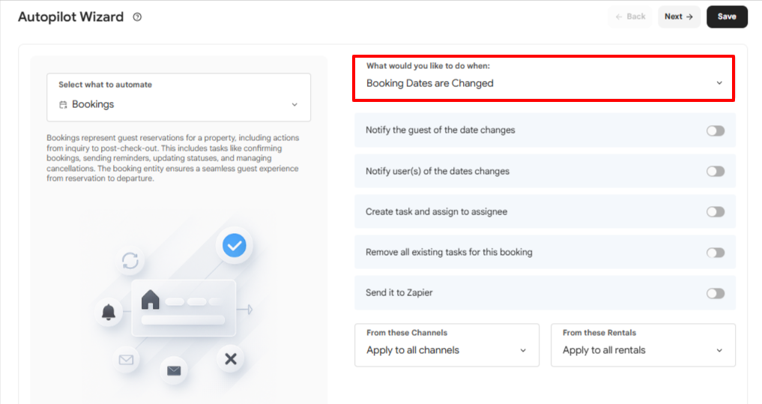This screenshot has height=404, width=762.
Task: Click the refresh arrows icon in illustration
Action: [x=130, y=261]
